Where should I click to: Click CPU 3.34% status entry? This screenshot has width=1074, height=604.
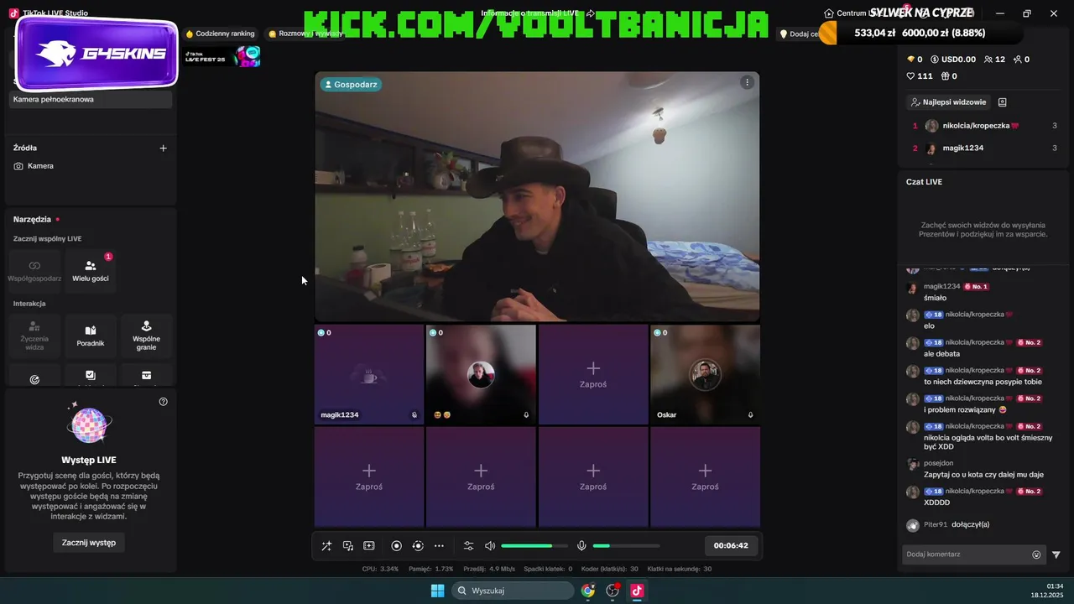(380, 569)
